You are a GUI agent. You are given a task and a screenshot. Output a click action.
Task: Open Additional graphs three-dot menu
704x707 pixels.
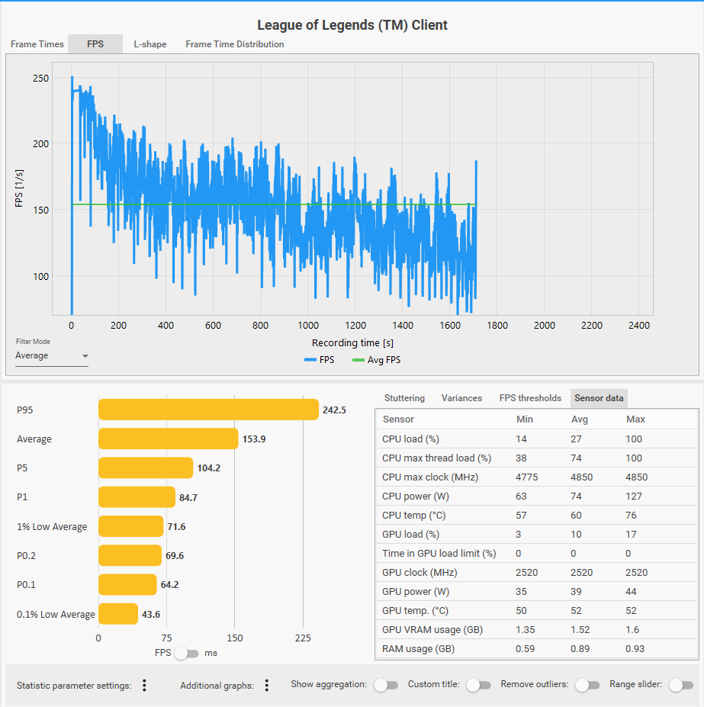pos(267,686)
